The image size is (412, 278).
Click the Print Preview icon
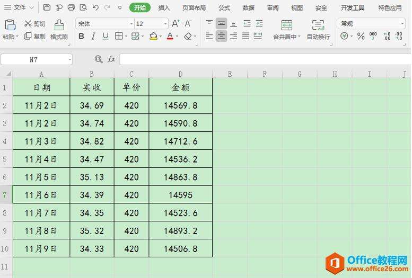click(x=83, y=7)
